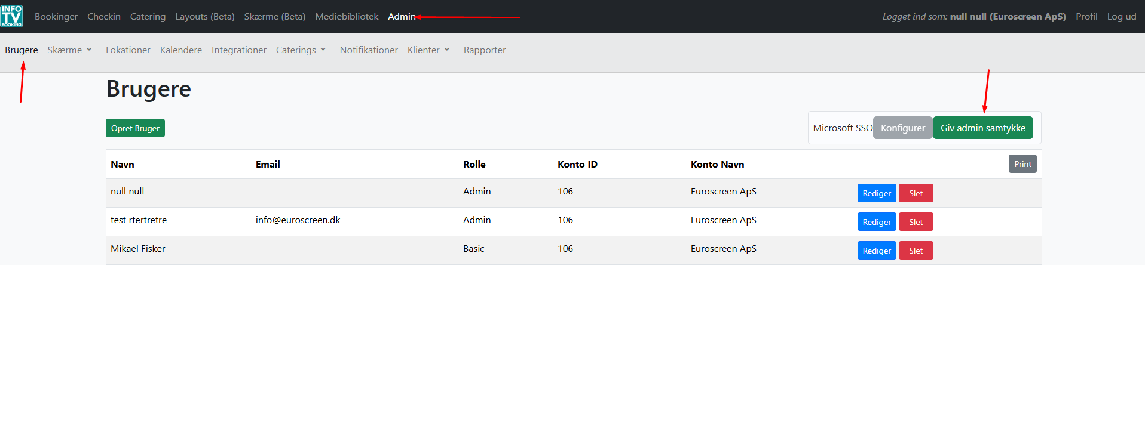Click email info@euroscreen.dk
This screenshot has height=423, width=1145.
click(298, 220)
